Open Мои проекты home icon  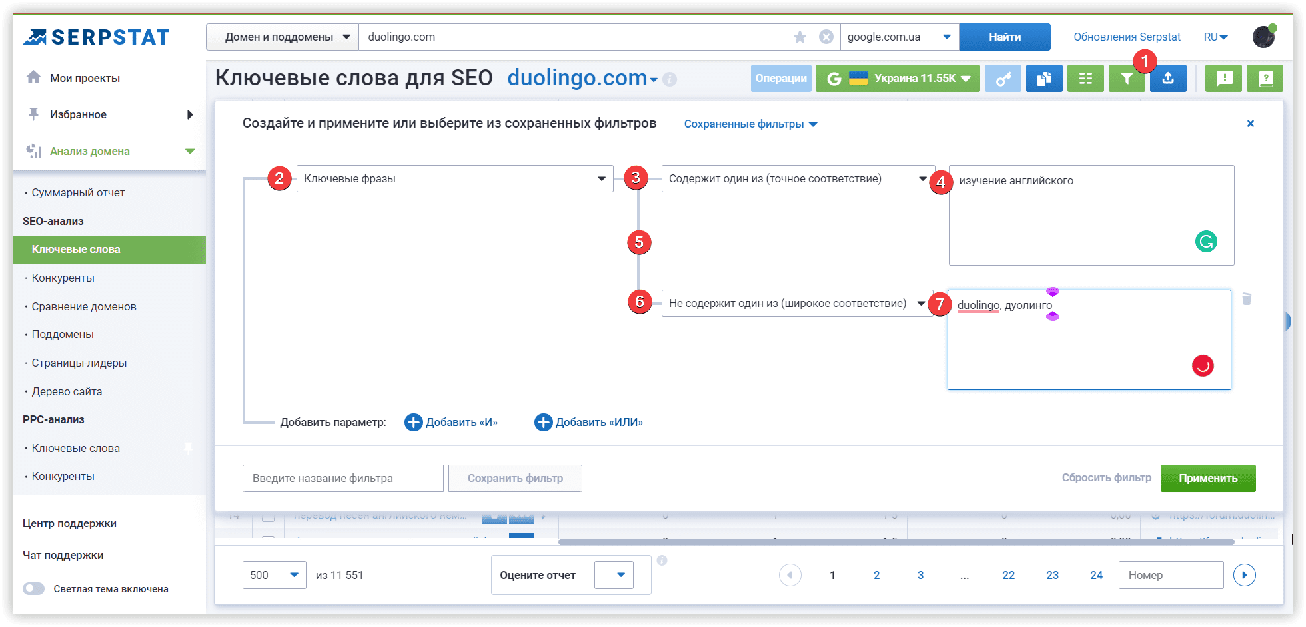(33, 77)
